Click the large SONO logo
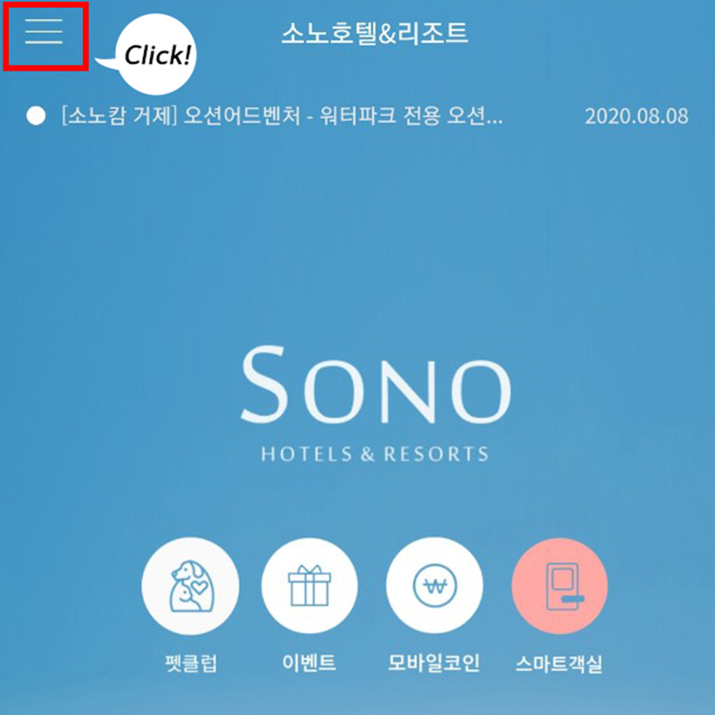Image resolution: width=715 pixels, height=715 pixels. coord(375,384)
